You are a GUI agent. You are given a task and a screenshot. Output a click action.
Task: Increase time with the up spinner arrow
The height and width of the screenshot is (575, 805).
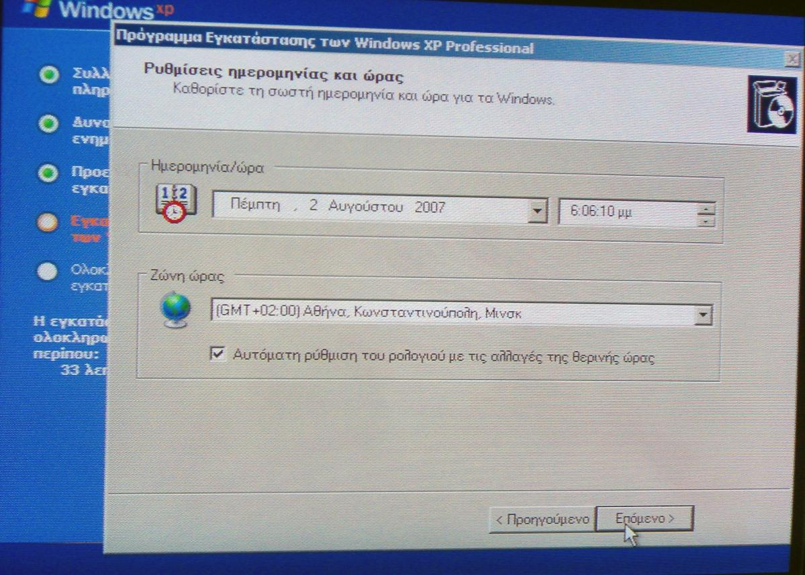tap(706, 208)
